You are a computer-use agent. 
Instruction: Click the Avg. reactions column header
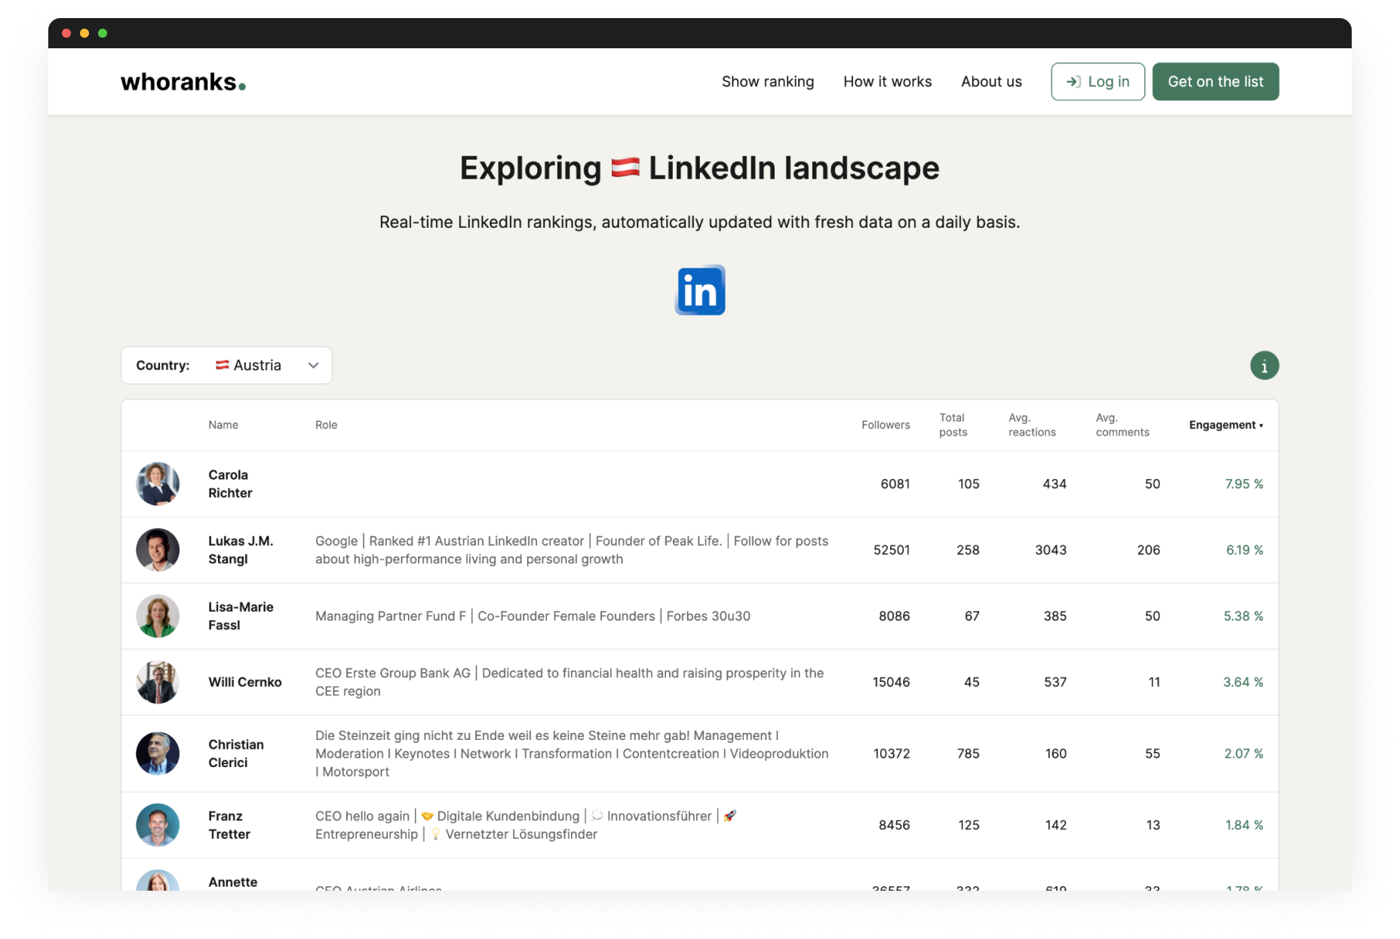1032,425
